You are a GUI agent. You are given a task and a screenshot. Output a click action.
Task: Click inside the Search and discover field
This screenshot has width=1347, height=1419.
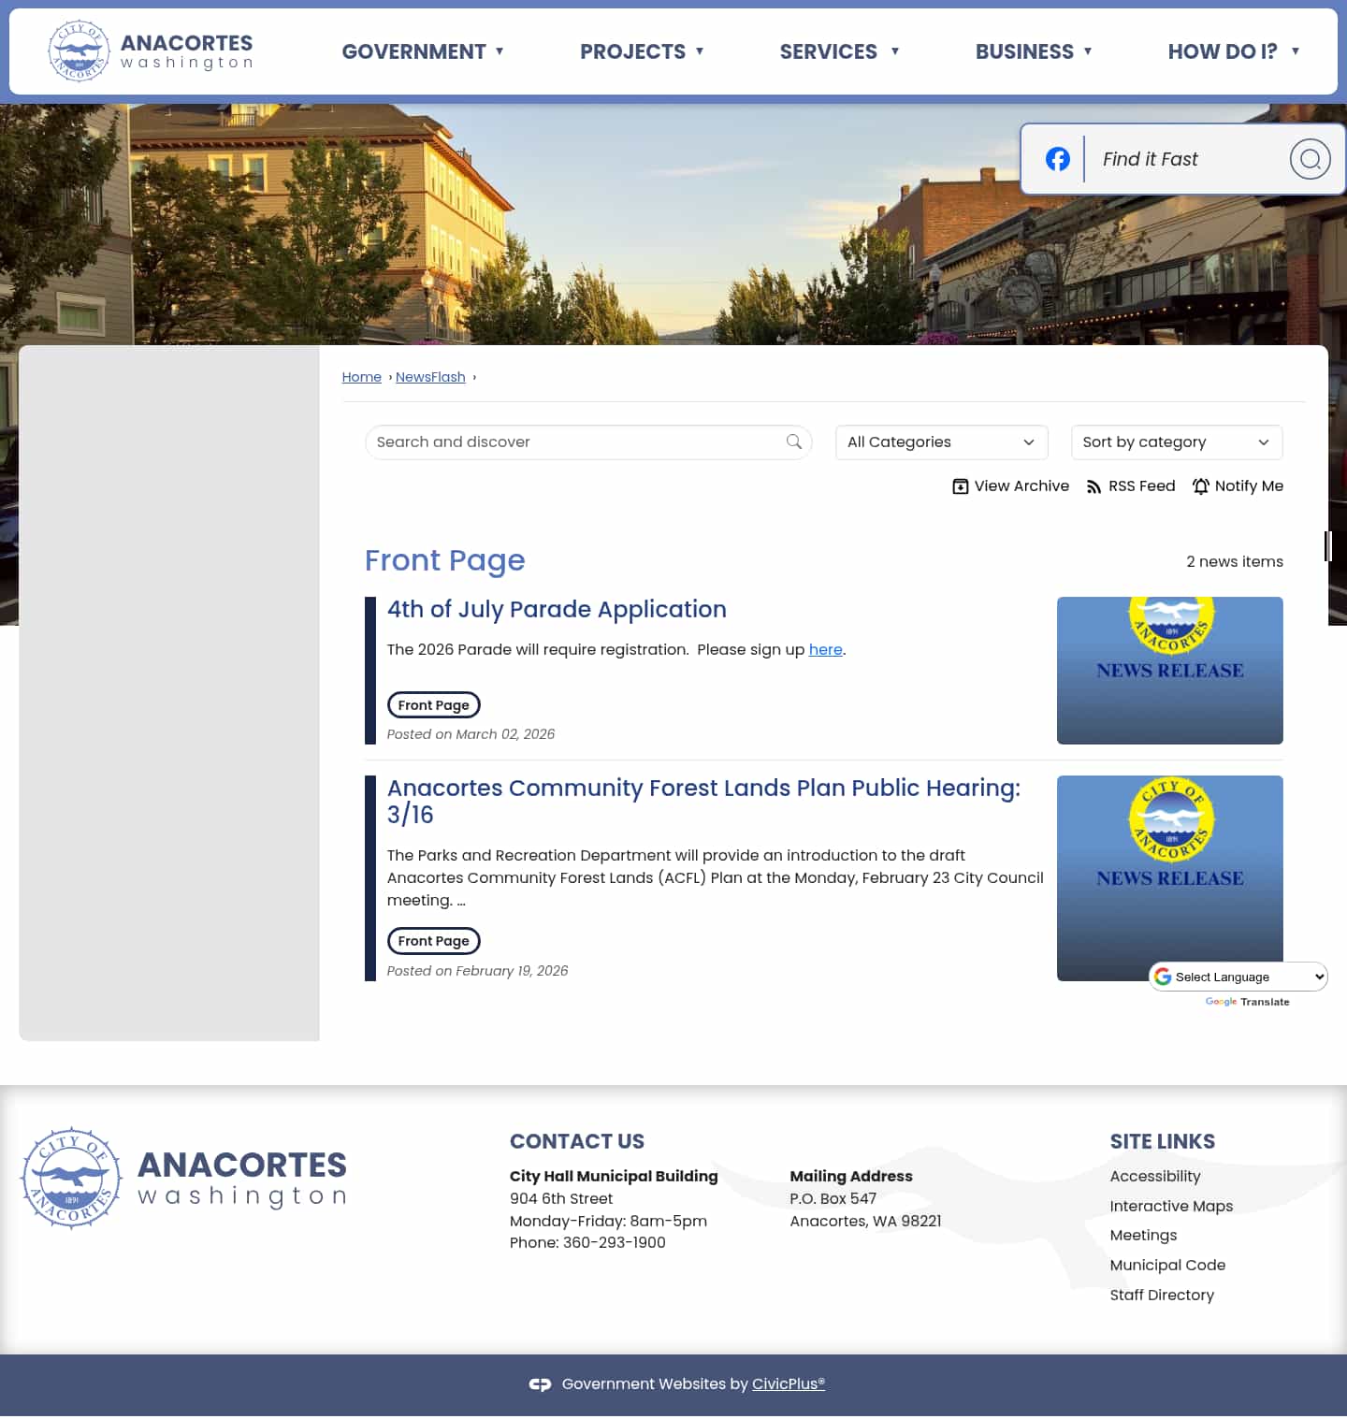coord(561,442)
